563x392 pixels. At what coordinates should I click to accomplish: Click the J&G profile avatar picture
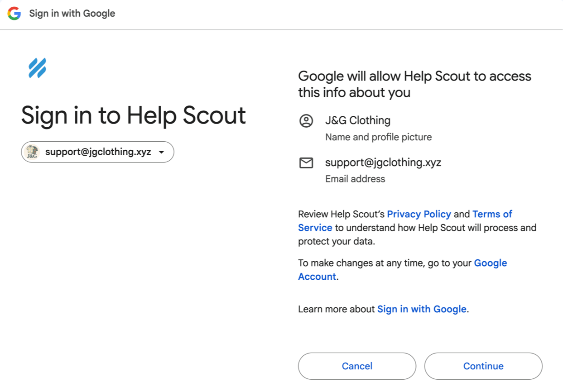tap(32, 152)
